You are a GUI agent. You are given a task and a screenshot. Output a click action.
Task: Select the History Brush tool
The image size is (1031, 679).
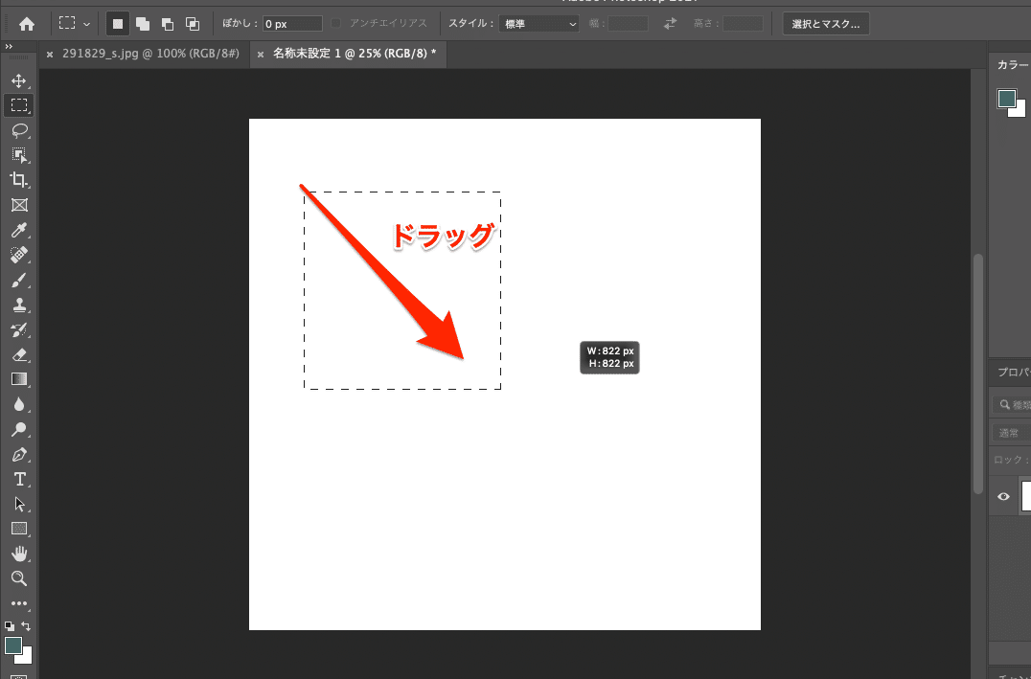pos(19,330)
